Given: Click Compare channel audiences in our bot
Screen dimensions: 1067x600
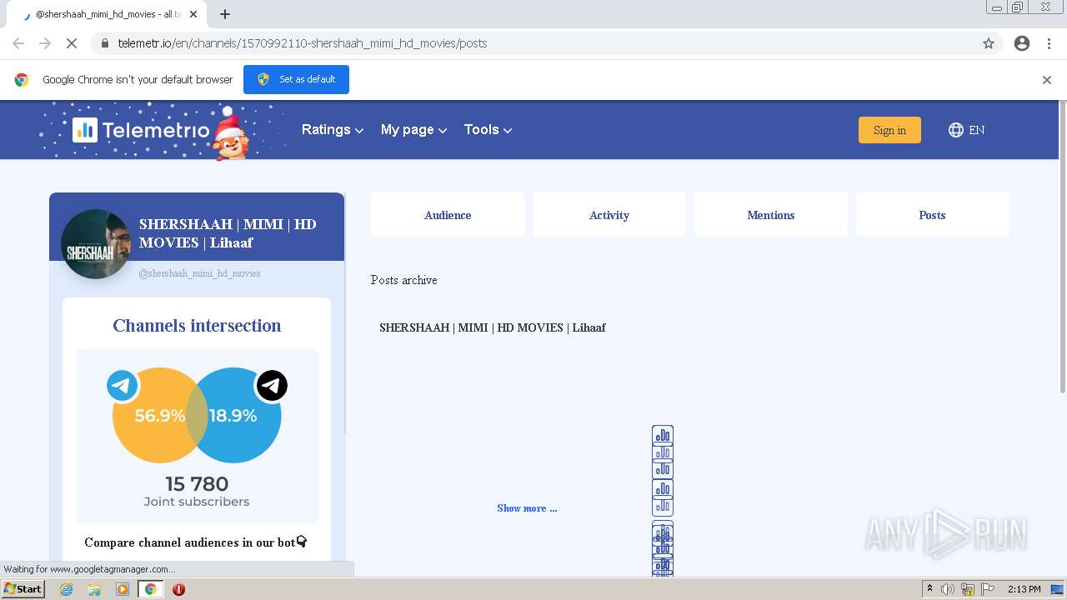Looking at the screenshot, I should click(x=196, y=542).
